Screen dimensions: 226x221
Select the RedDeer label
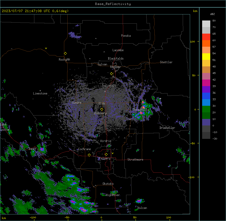(115, 67)
